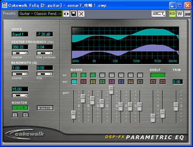Click the upper teal EQ curve display
Image resolution: width=193 pixels, height=147 pixels.
coord(125,35)
